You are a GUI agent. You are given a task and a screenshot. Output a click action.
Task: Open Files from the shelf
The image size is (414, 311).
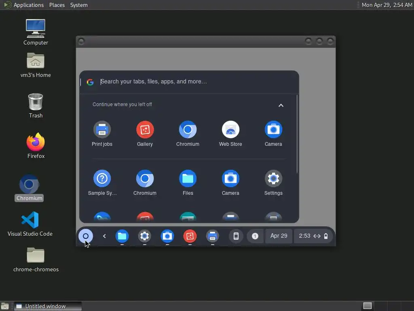click(x=122, y=236)
